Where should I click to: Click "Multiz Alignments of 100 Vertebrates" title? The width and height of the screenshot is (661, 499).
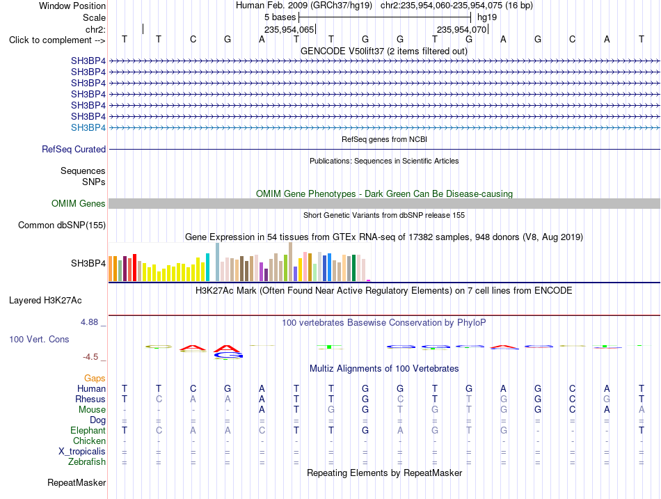384,369
